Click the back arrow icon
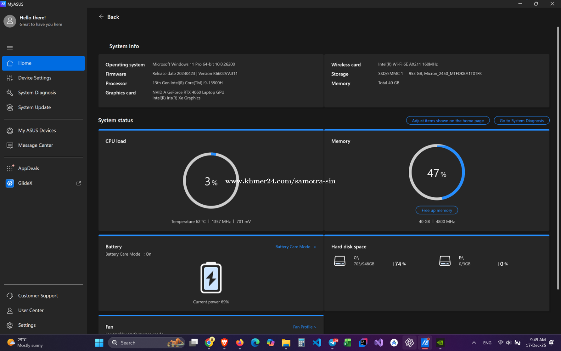Screen dimensions: 561x351 (x=101, y=17)
